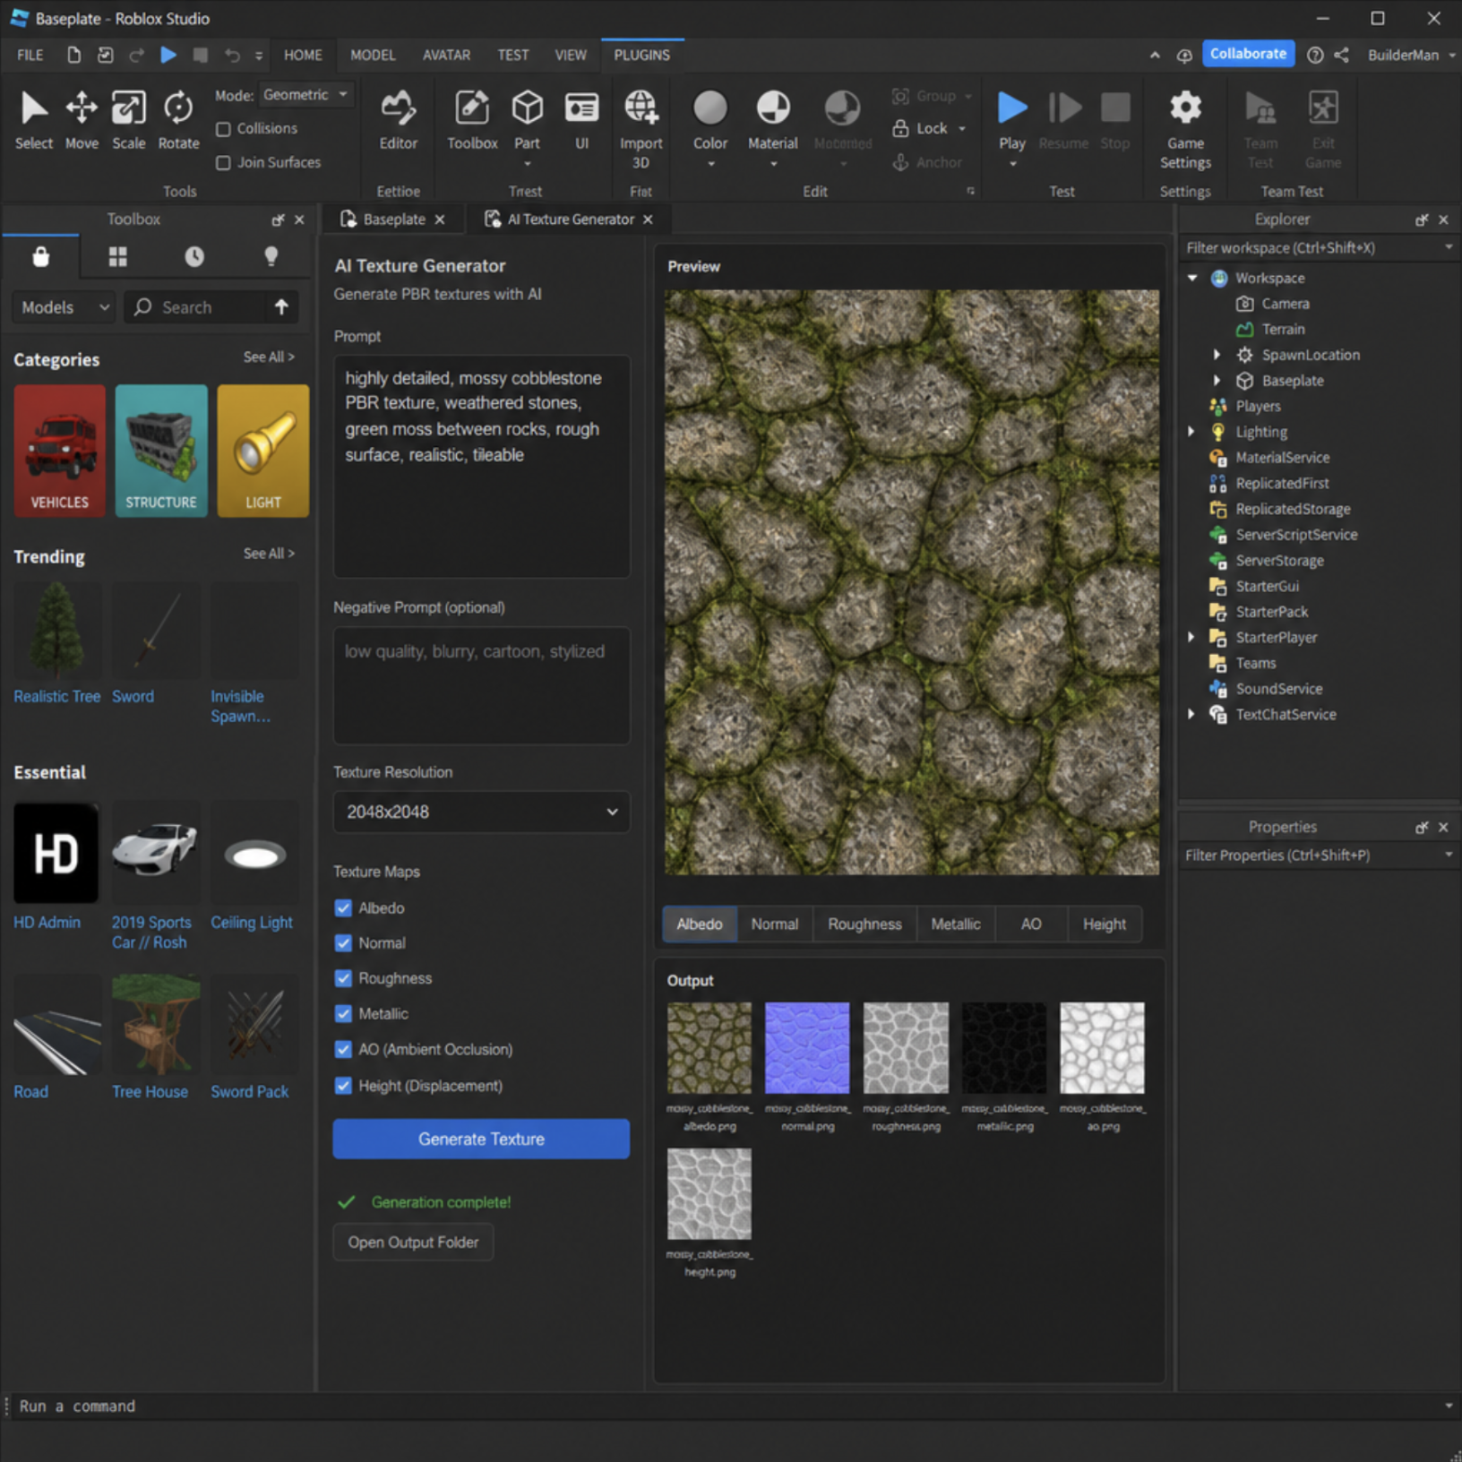
Task: Uncheck Height (Displacement) map
Action: click(x=343, y=1086)
